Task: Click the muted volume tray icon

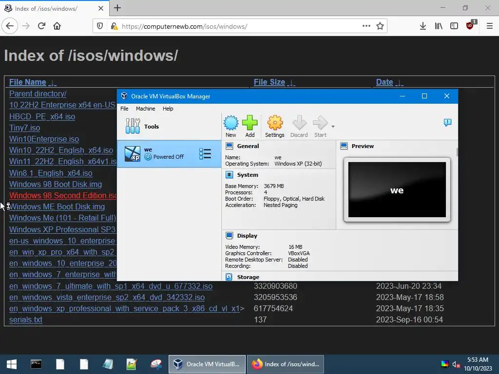Action: pyautogui.click(x=456, y=364)
